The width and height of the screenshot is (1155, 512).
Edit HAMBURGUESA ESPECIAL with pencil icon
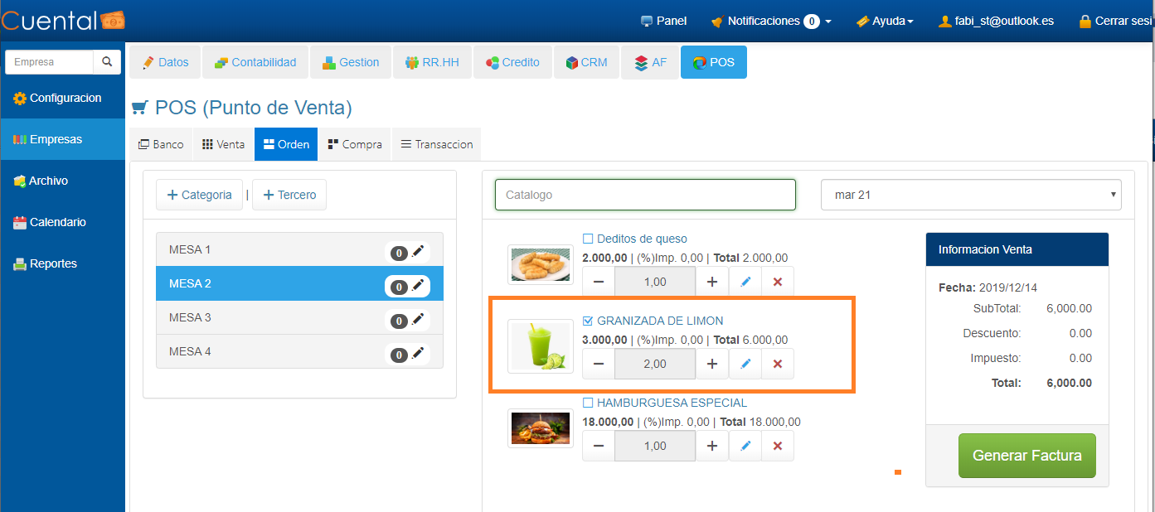coord(745,446)
